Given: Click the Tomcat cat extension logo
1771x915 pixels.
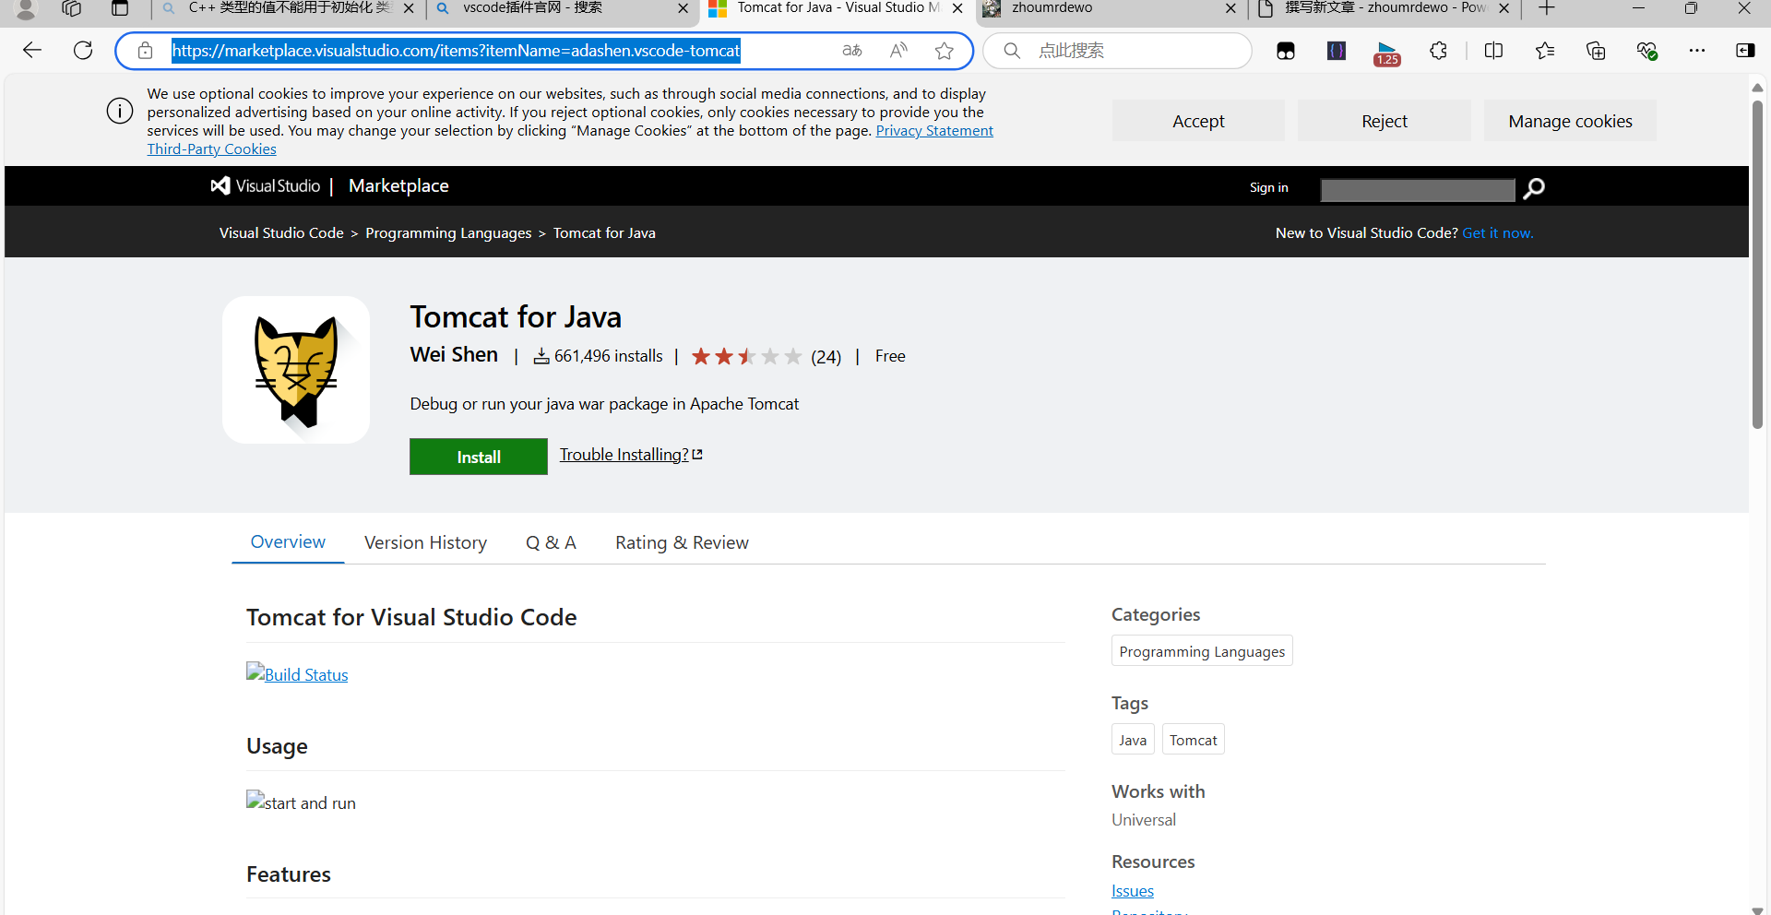Looking at the screenshot, I should (x=296, y=370).
